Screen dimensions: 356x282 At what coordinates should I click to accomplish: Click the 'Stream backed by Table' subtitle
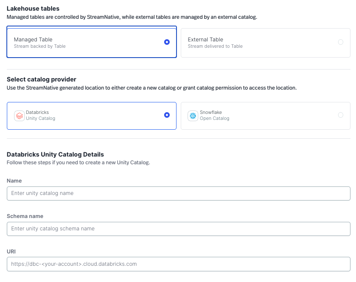40,46
